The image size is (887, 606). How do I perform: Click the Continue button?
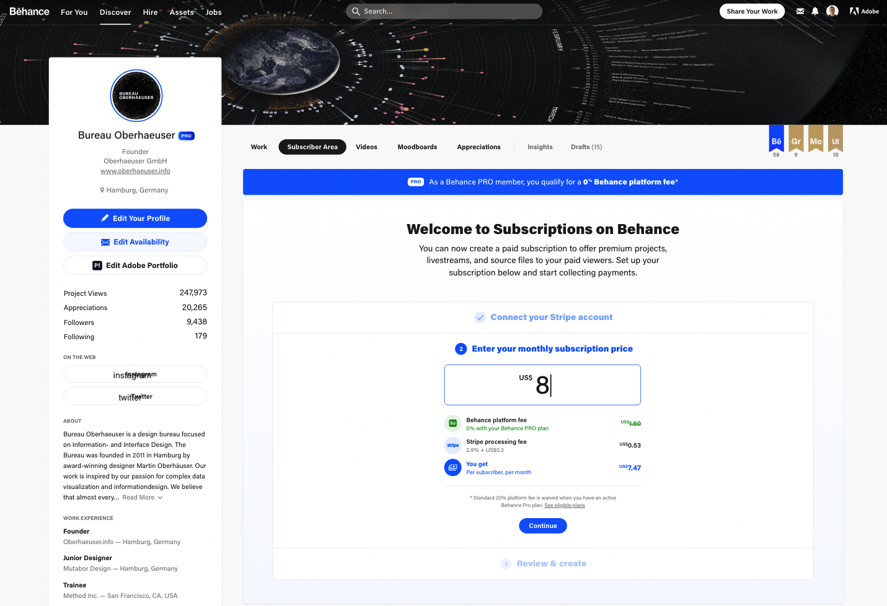pyautogui.click(x=543, y=526)
